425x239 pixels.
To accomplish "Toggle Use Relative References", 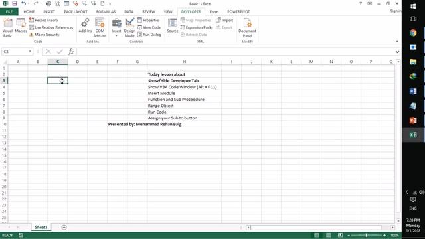I will tap(51, 27).
